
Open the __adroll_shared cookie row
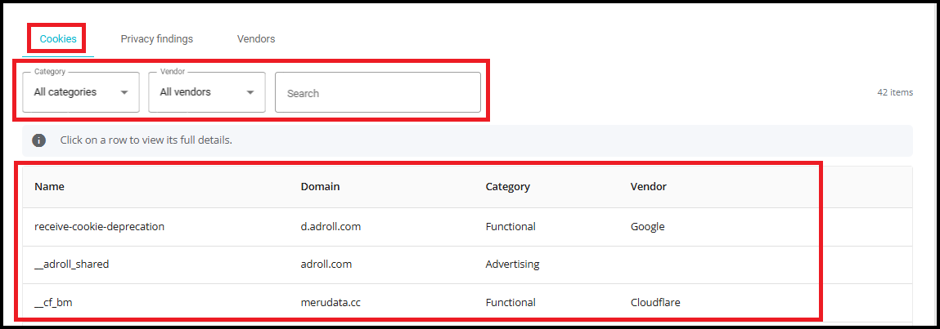(468, 265)
